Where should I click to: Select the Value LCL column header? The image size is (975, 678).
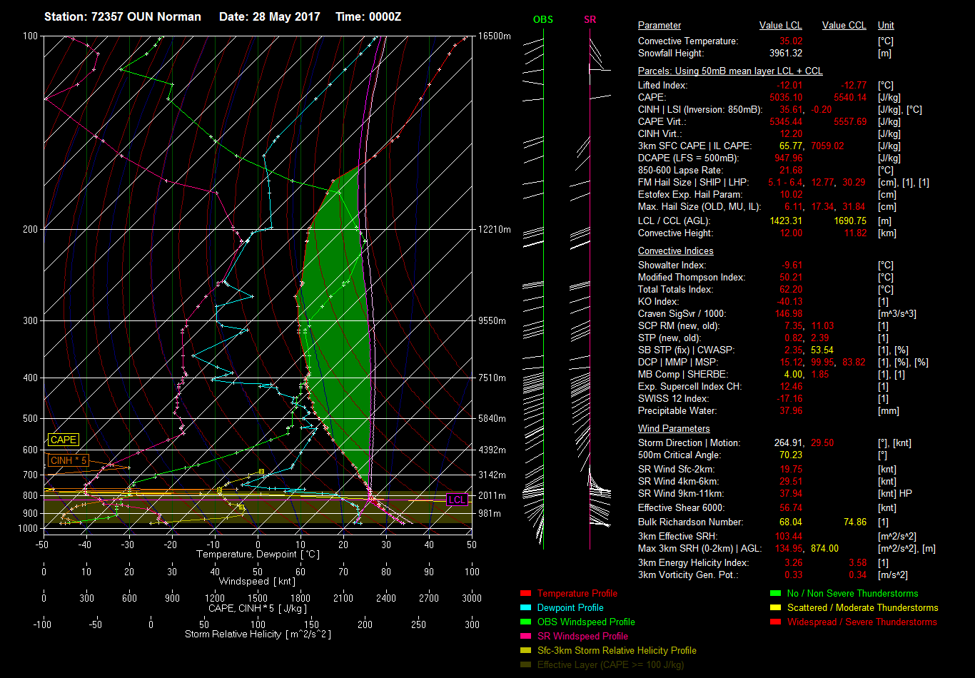click(x=781, y=25)
